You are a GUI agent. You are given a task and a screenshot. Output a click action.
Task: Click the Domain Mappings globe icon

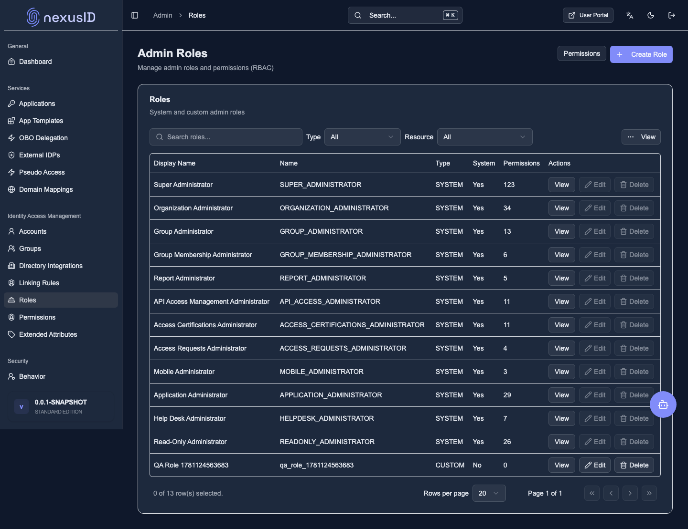(x=11, y=189)
